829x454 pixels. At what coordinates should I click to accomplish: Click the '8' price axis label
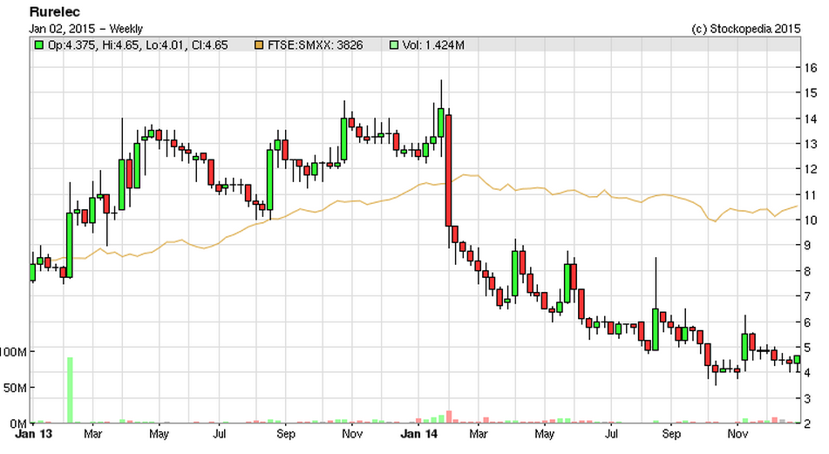807,271
